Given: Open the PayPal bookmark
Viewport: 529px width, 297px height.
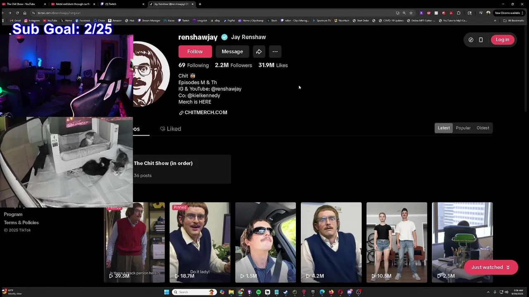Looking at the screenshot, I should [229, 20].
